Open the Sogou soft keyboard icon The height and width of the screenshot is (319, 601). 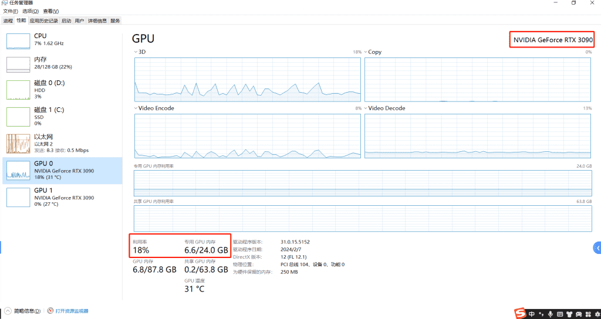560,314
